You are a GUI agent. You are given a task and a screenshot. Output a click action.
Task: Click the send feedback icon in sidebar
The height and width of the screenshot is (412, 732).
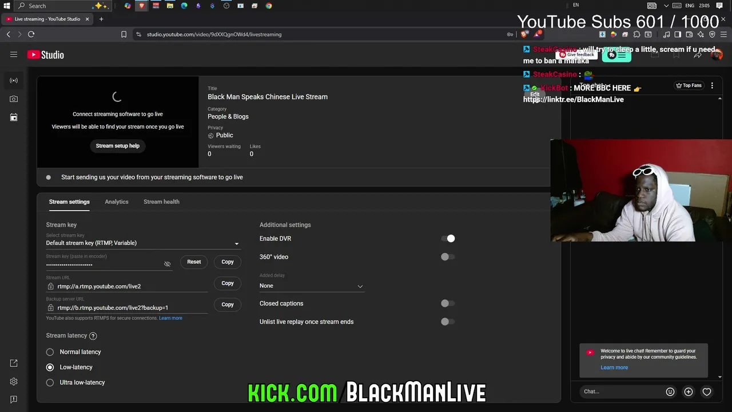coord(14,399)
